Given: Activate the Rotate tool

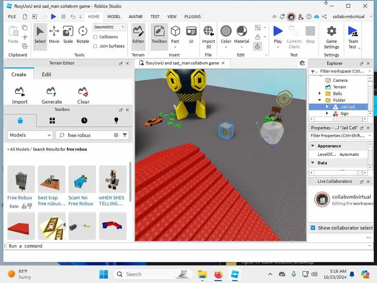Looking at the screenshot, I should (83, 35).
